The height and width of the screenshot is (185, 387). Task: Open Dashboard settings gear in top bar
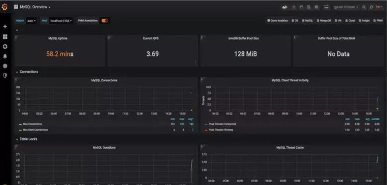point(316,7)
